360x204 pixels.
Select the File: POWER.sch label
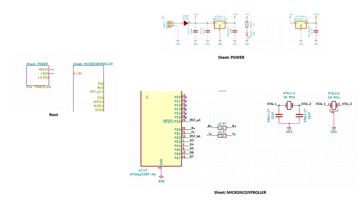click(x=39, y=87)
